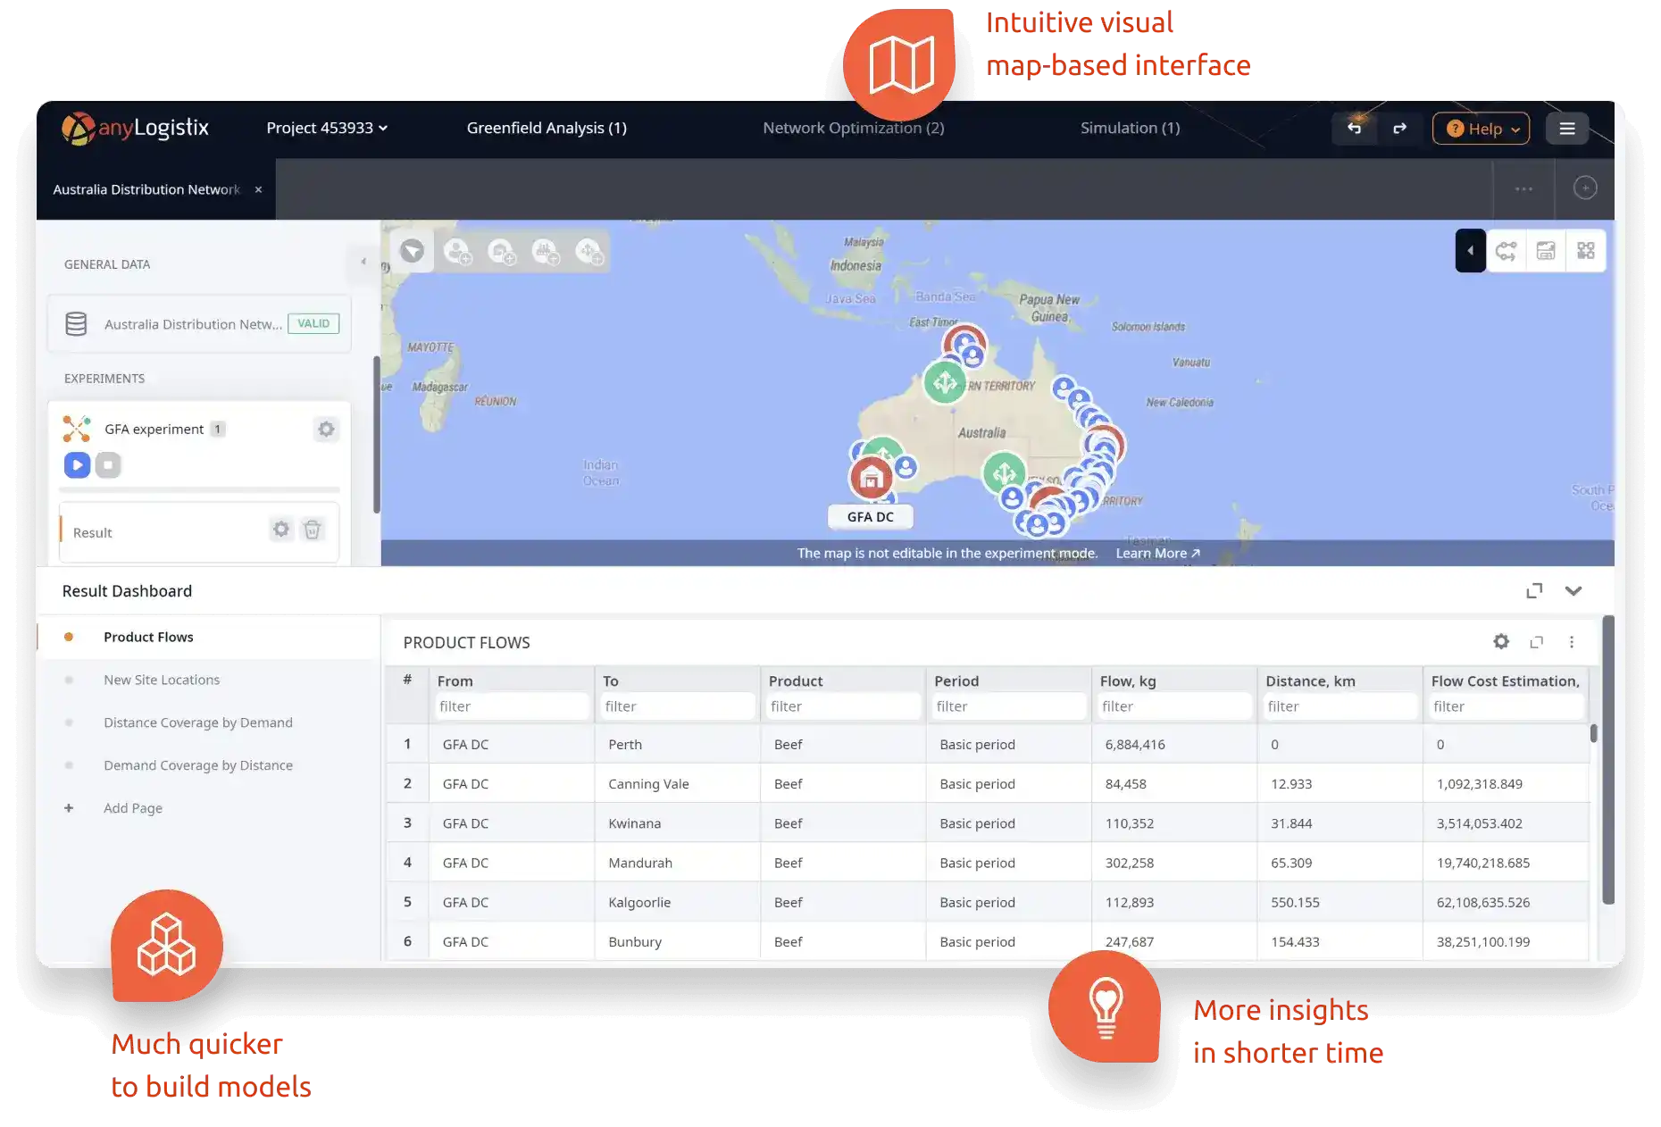Click the undo arrow in header
The width and height of the screenshot is (1661, 1127).
pos(1354,129)
